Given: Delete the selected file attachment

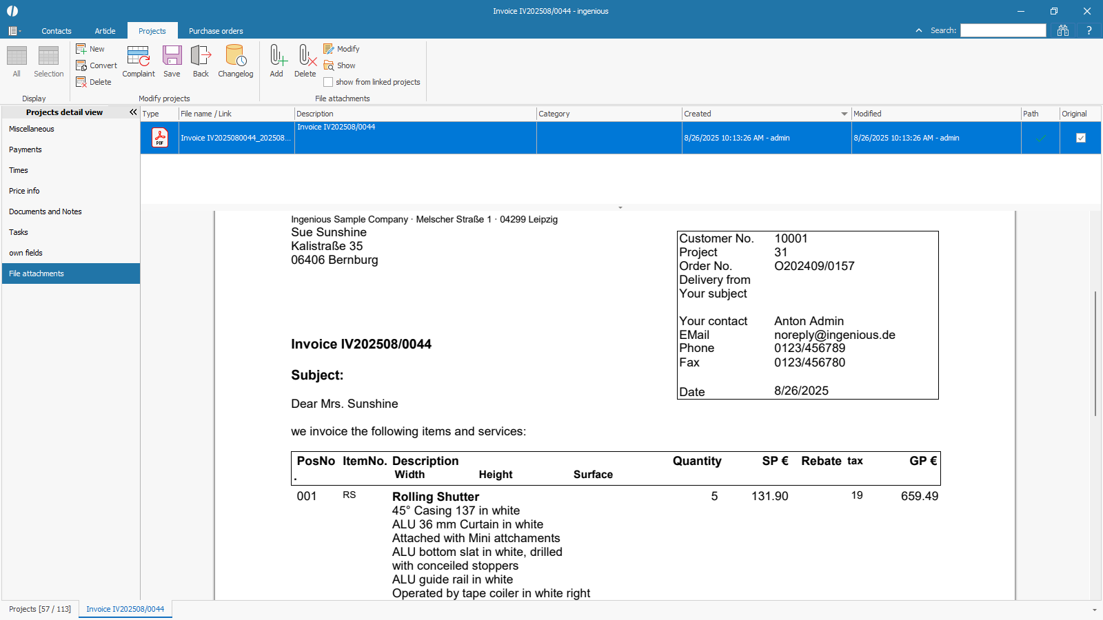Looking at the screenshot, I should click(305, 61).
